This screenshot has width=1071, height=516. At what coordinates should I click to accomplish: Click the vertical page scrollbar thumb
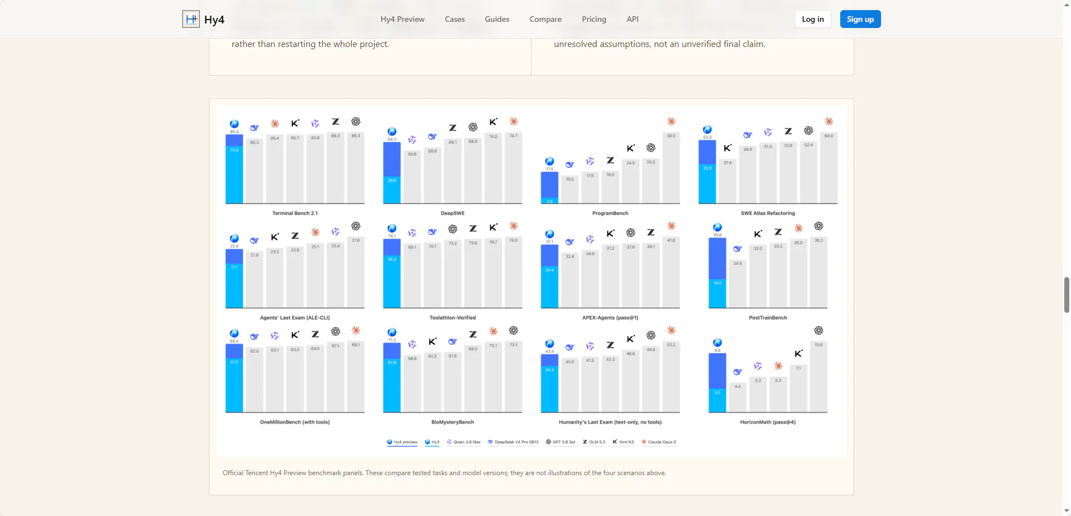pos(1067,295)
